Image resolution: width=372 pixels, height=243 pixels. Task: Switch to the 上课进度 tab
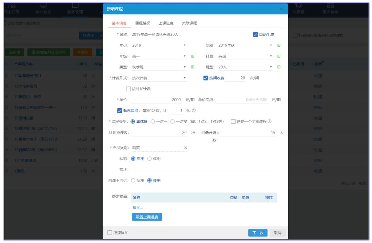pyautogui.click(x=166, y=23)
